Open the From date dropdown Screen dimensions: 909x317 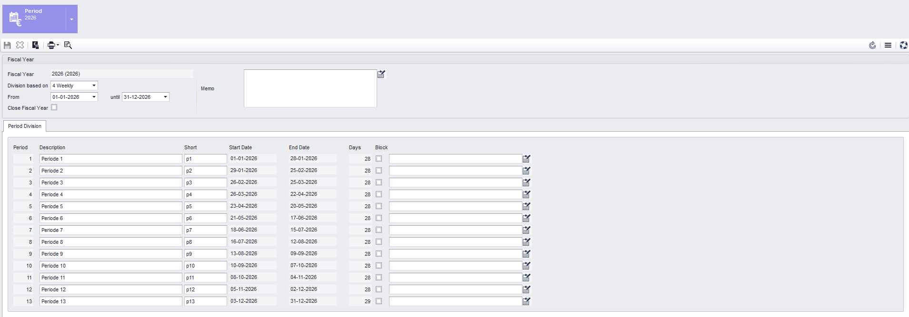point(94,97)
